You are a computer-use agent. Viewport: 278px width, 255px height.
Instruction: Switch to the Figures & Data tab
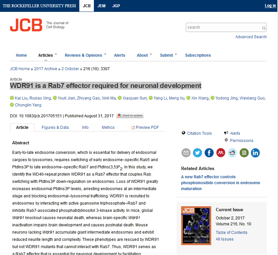point(55,127)
